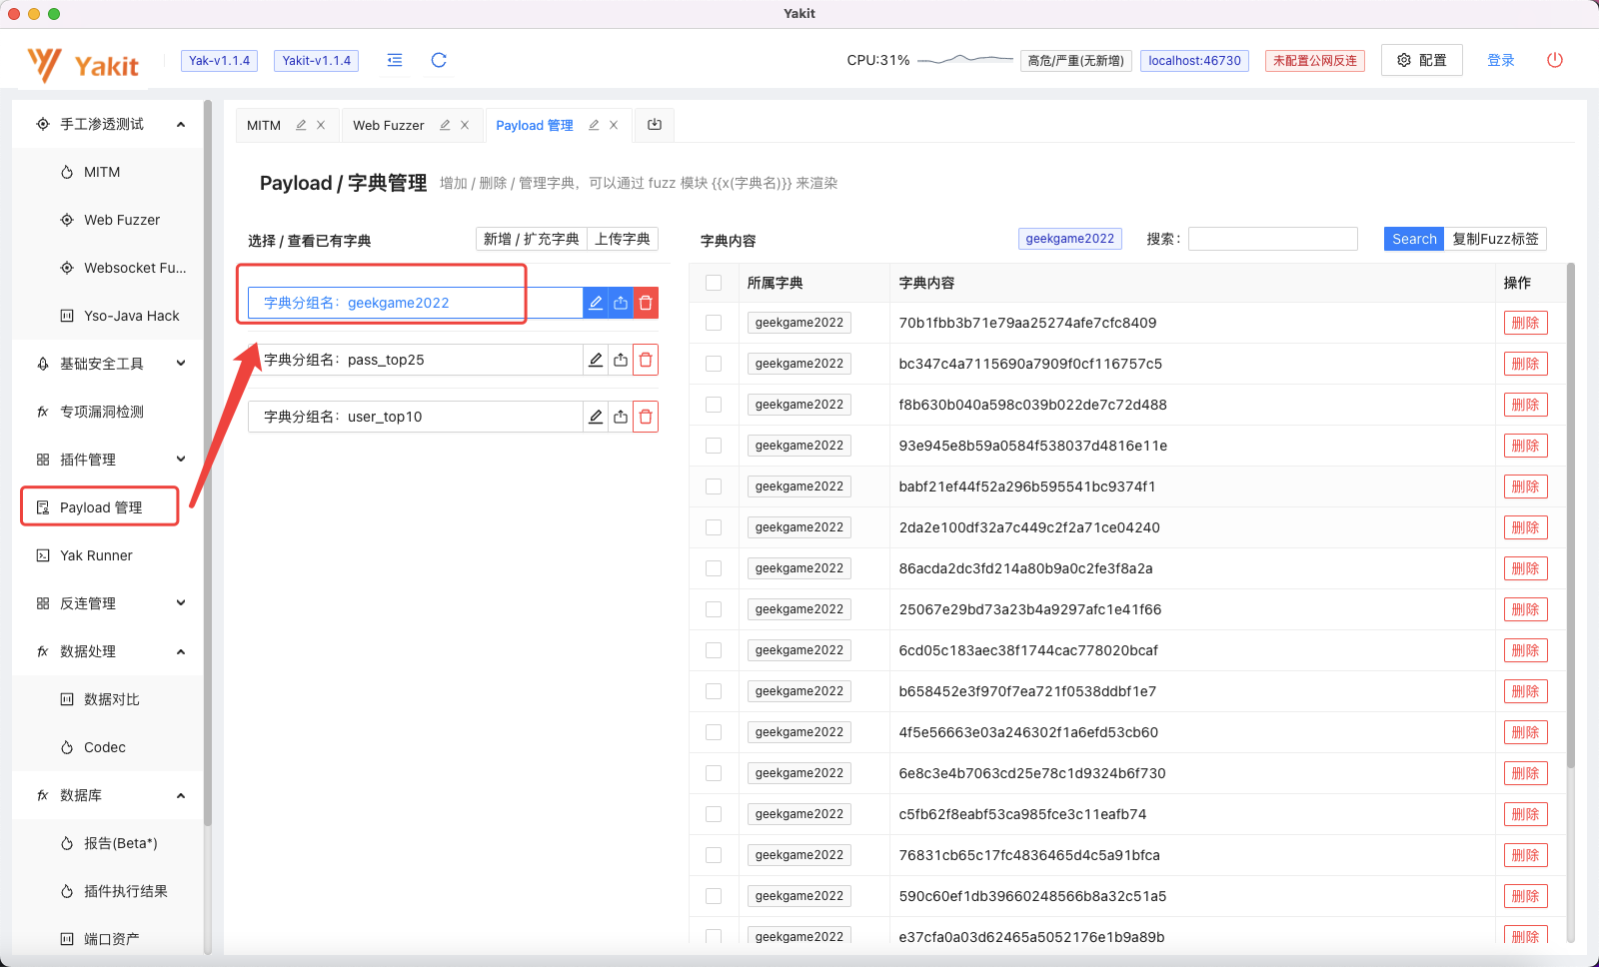Click the 上传字典 button
Screen dimensions: 1599x967
(x=622, y=239)
